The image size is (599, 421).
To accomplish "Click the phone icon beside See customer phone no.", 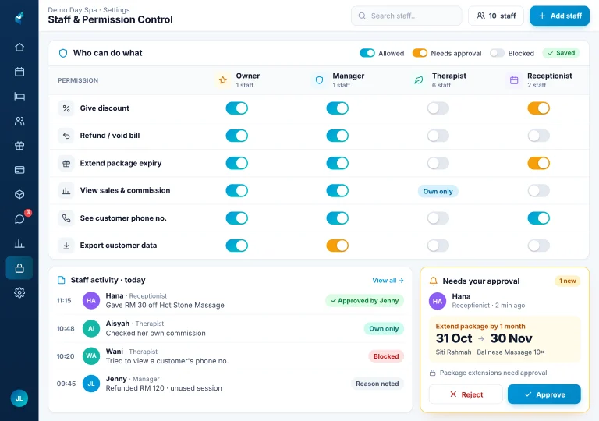I will pos(66,218).
